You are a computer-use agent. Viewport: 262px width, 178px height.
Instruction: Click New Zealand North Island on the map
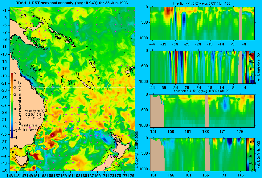point(122,149)
